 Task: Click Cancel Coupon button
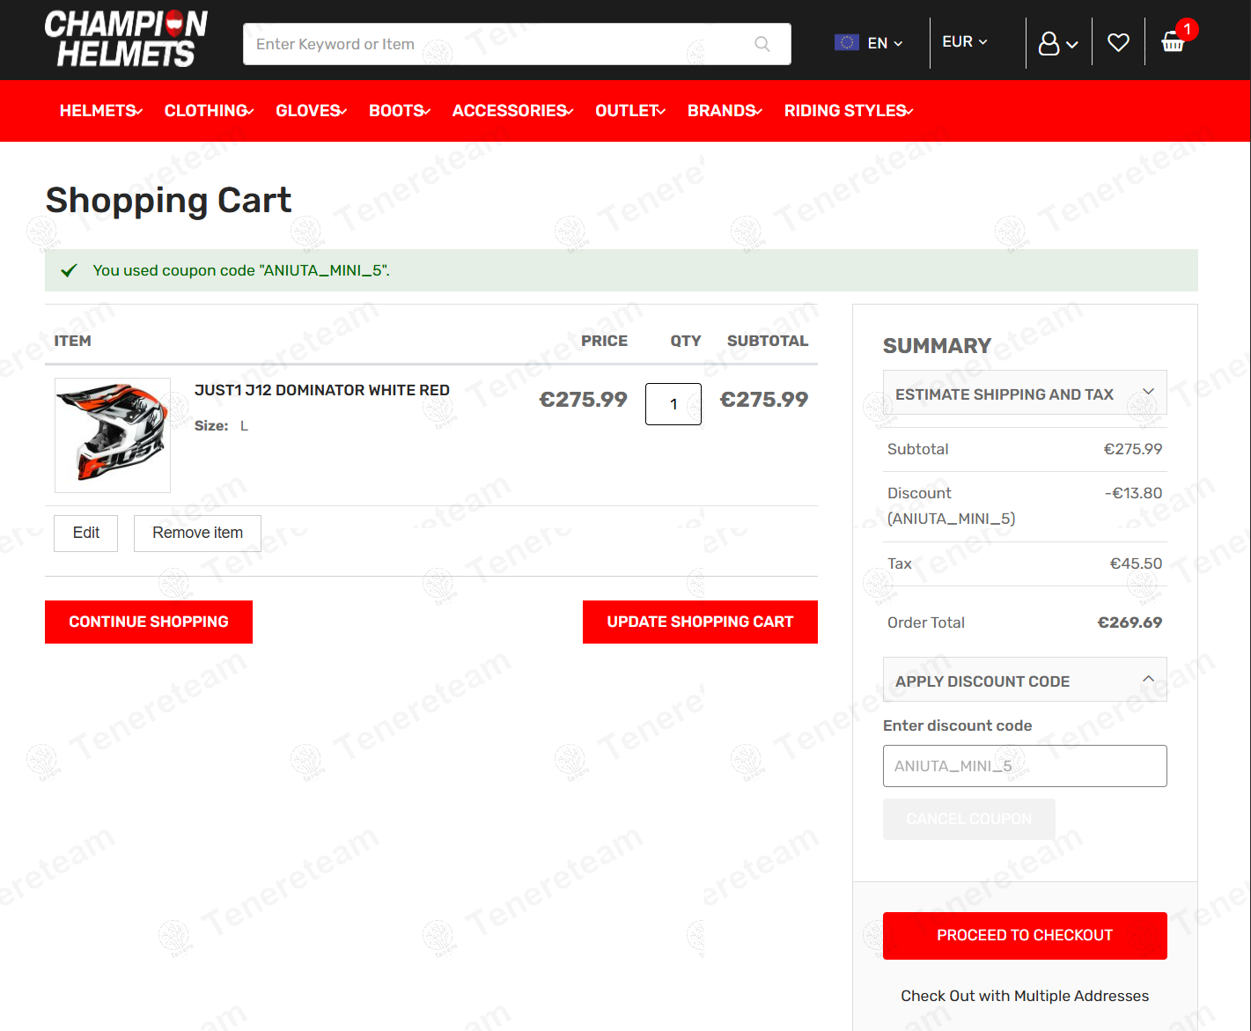click(x=969, y=820)
